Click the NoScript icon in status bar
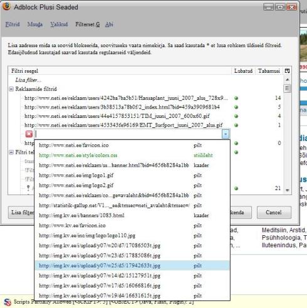Image resolution: width=307 pixels, height=308 pixels. click(8, 302)
